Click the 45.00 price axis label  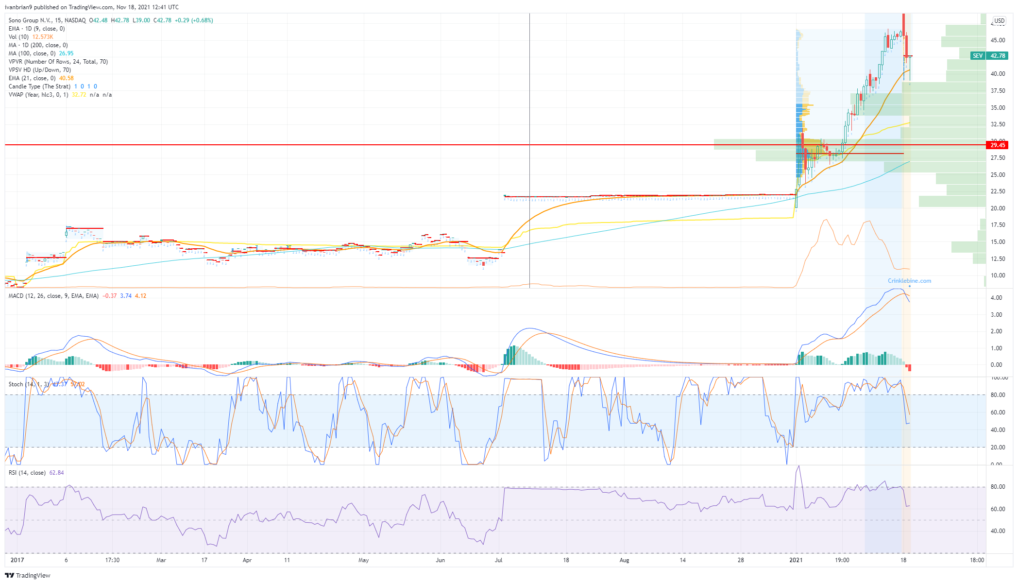[998, 40]
